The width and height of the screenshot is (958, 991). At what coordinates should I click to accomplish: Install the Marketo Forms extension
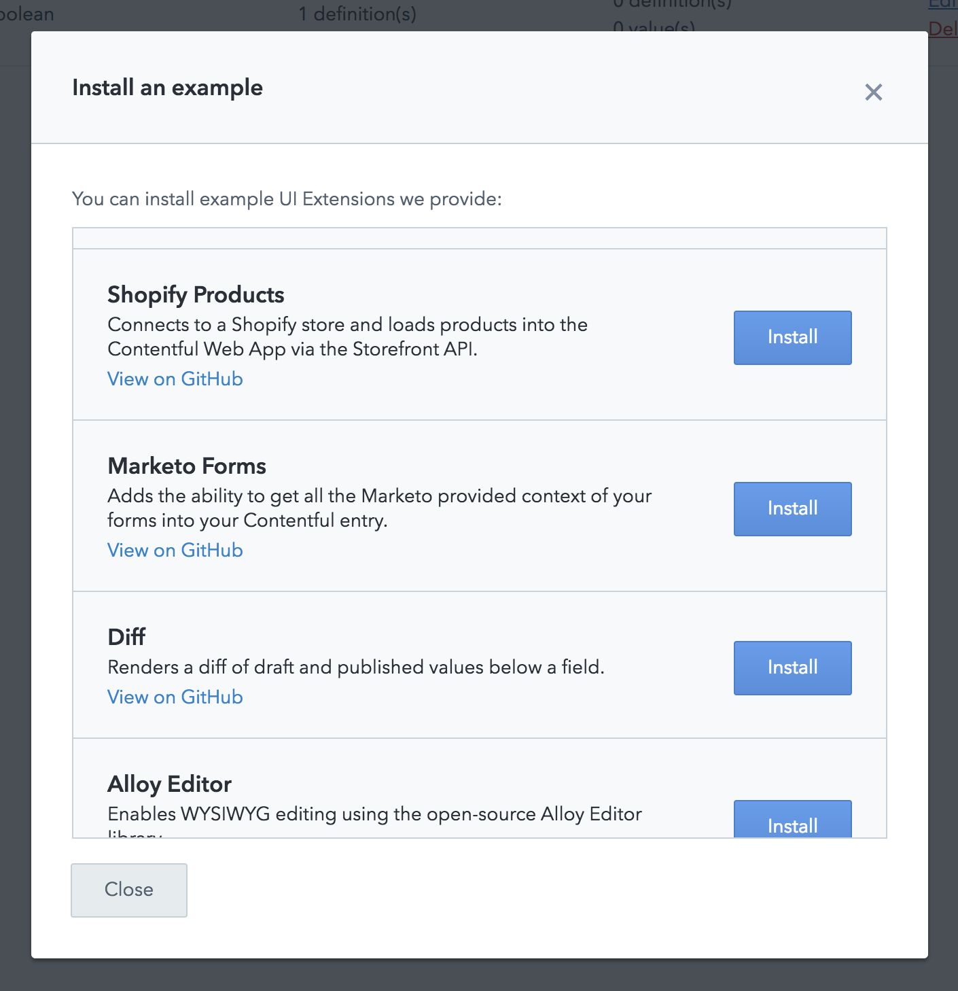[x=792, y=509]
